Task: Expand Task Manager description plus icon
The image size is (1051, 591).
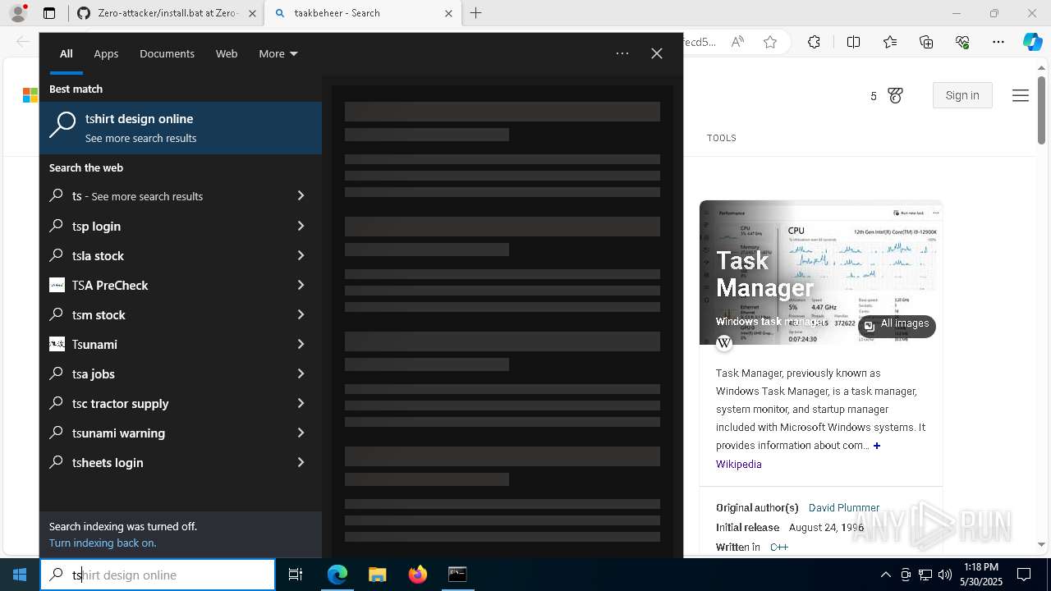Action: pyautogui.click(x=877, y=446)
